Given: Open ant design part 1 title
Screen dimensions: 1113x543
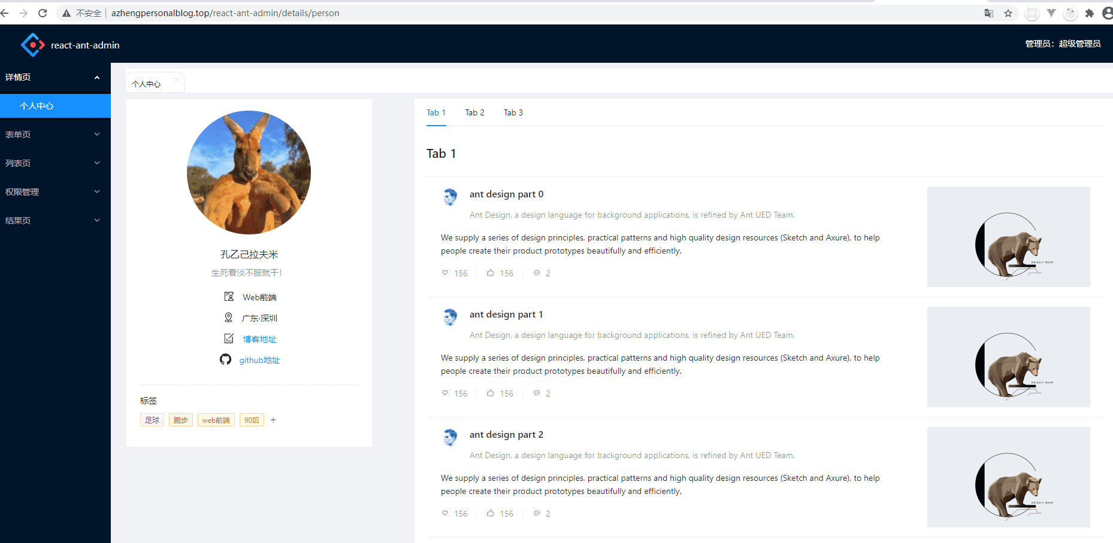Looking at the screenshot, I should [507, 315].
